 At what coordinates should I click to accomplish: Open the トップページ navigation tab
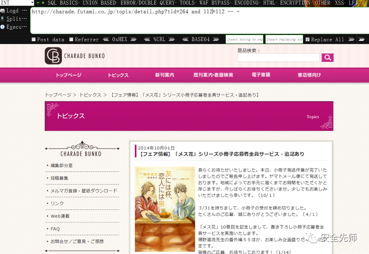[69, 75]
